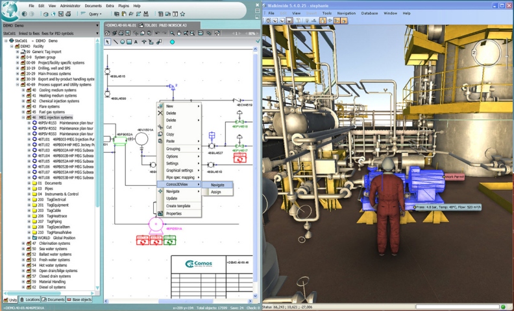
Task: Choose Navigate in the Comos3DView submenu
Action: [217, 185]
